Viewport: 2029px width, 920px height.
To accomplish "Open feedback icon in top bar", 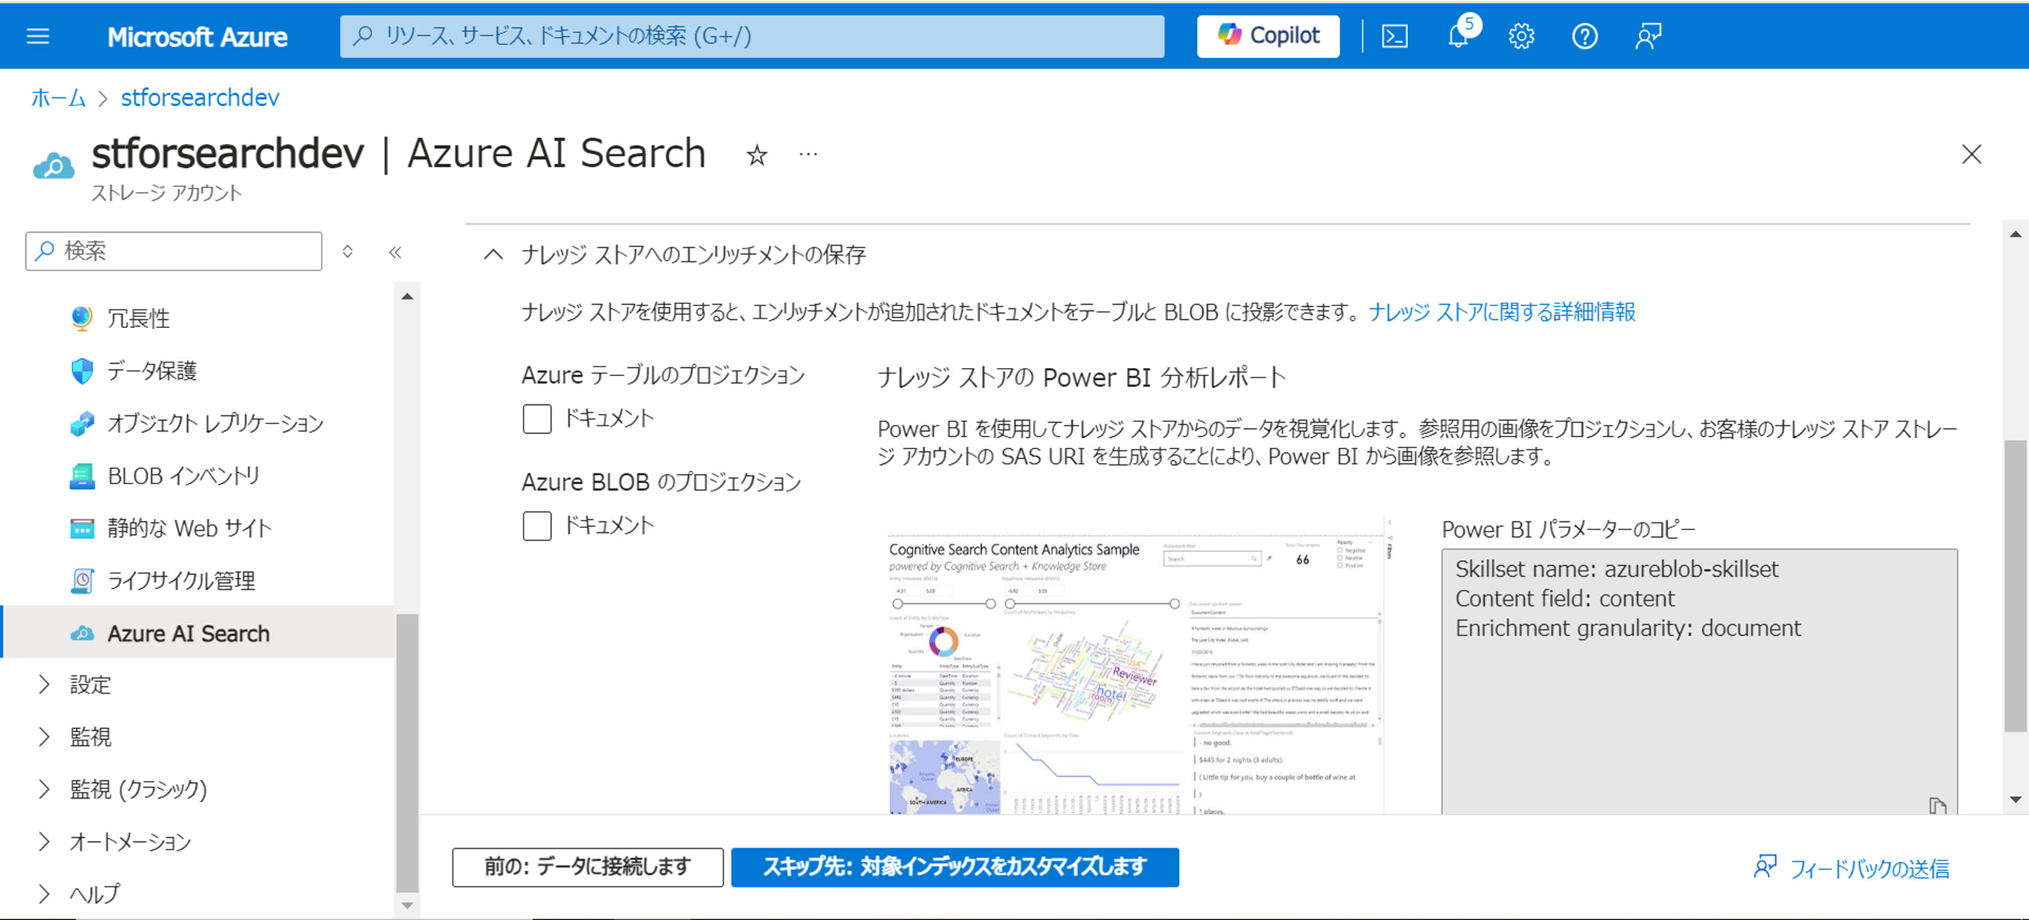I will pyautogui.click(x=1648, y=36).
